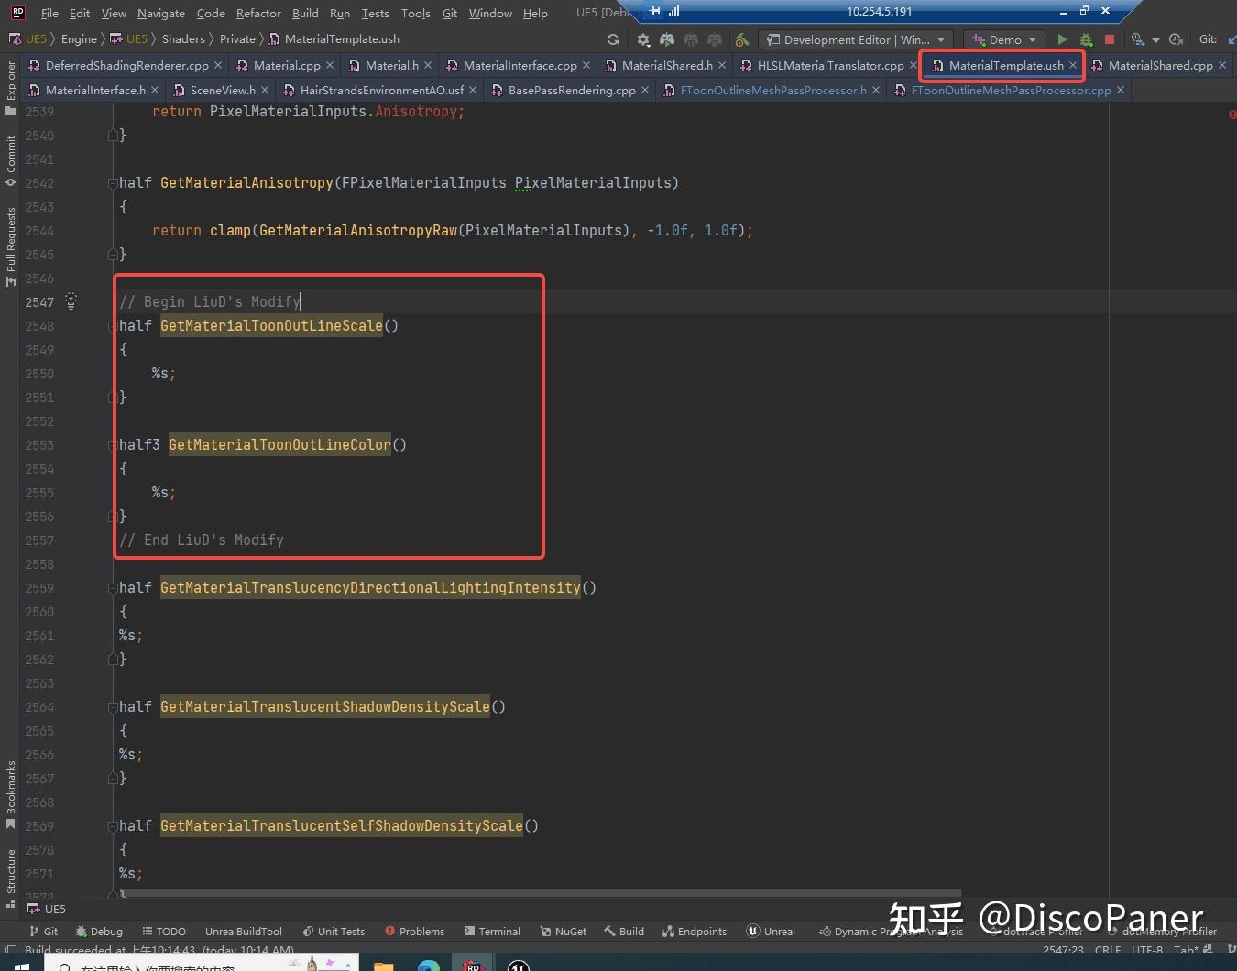
Task: Click the orange RiderLink Unreal icon
Action: (x=742, y=39)
